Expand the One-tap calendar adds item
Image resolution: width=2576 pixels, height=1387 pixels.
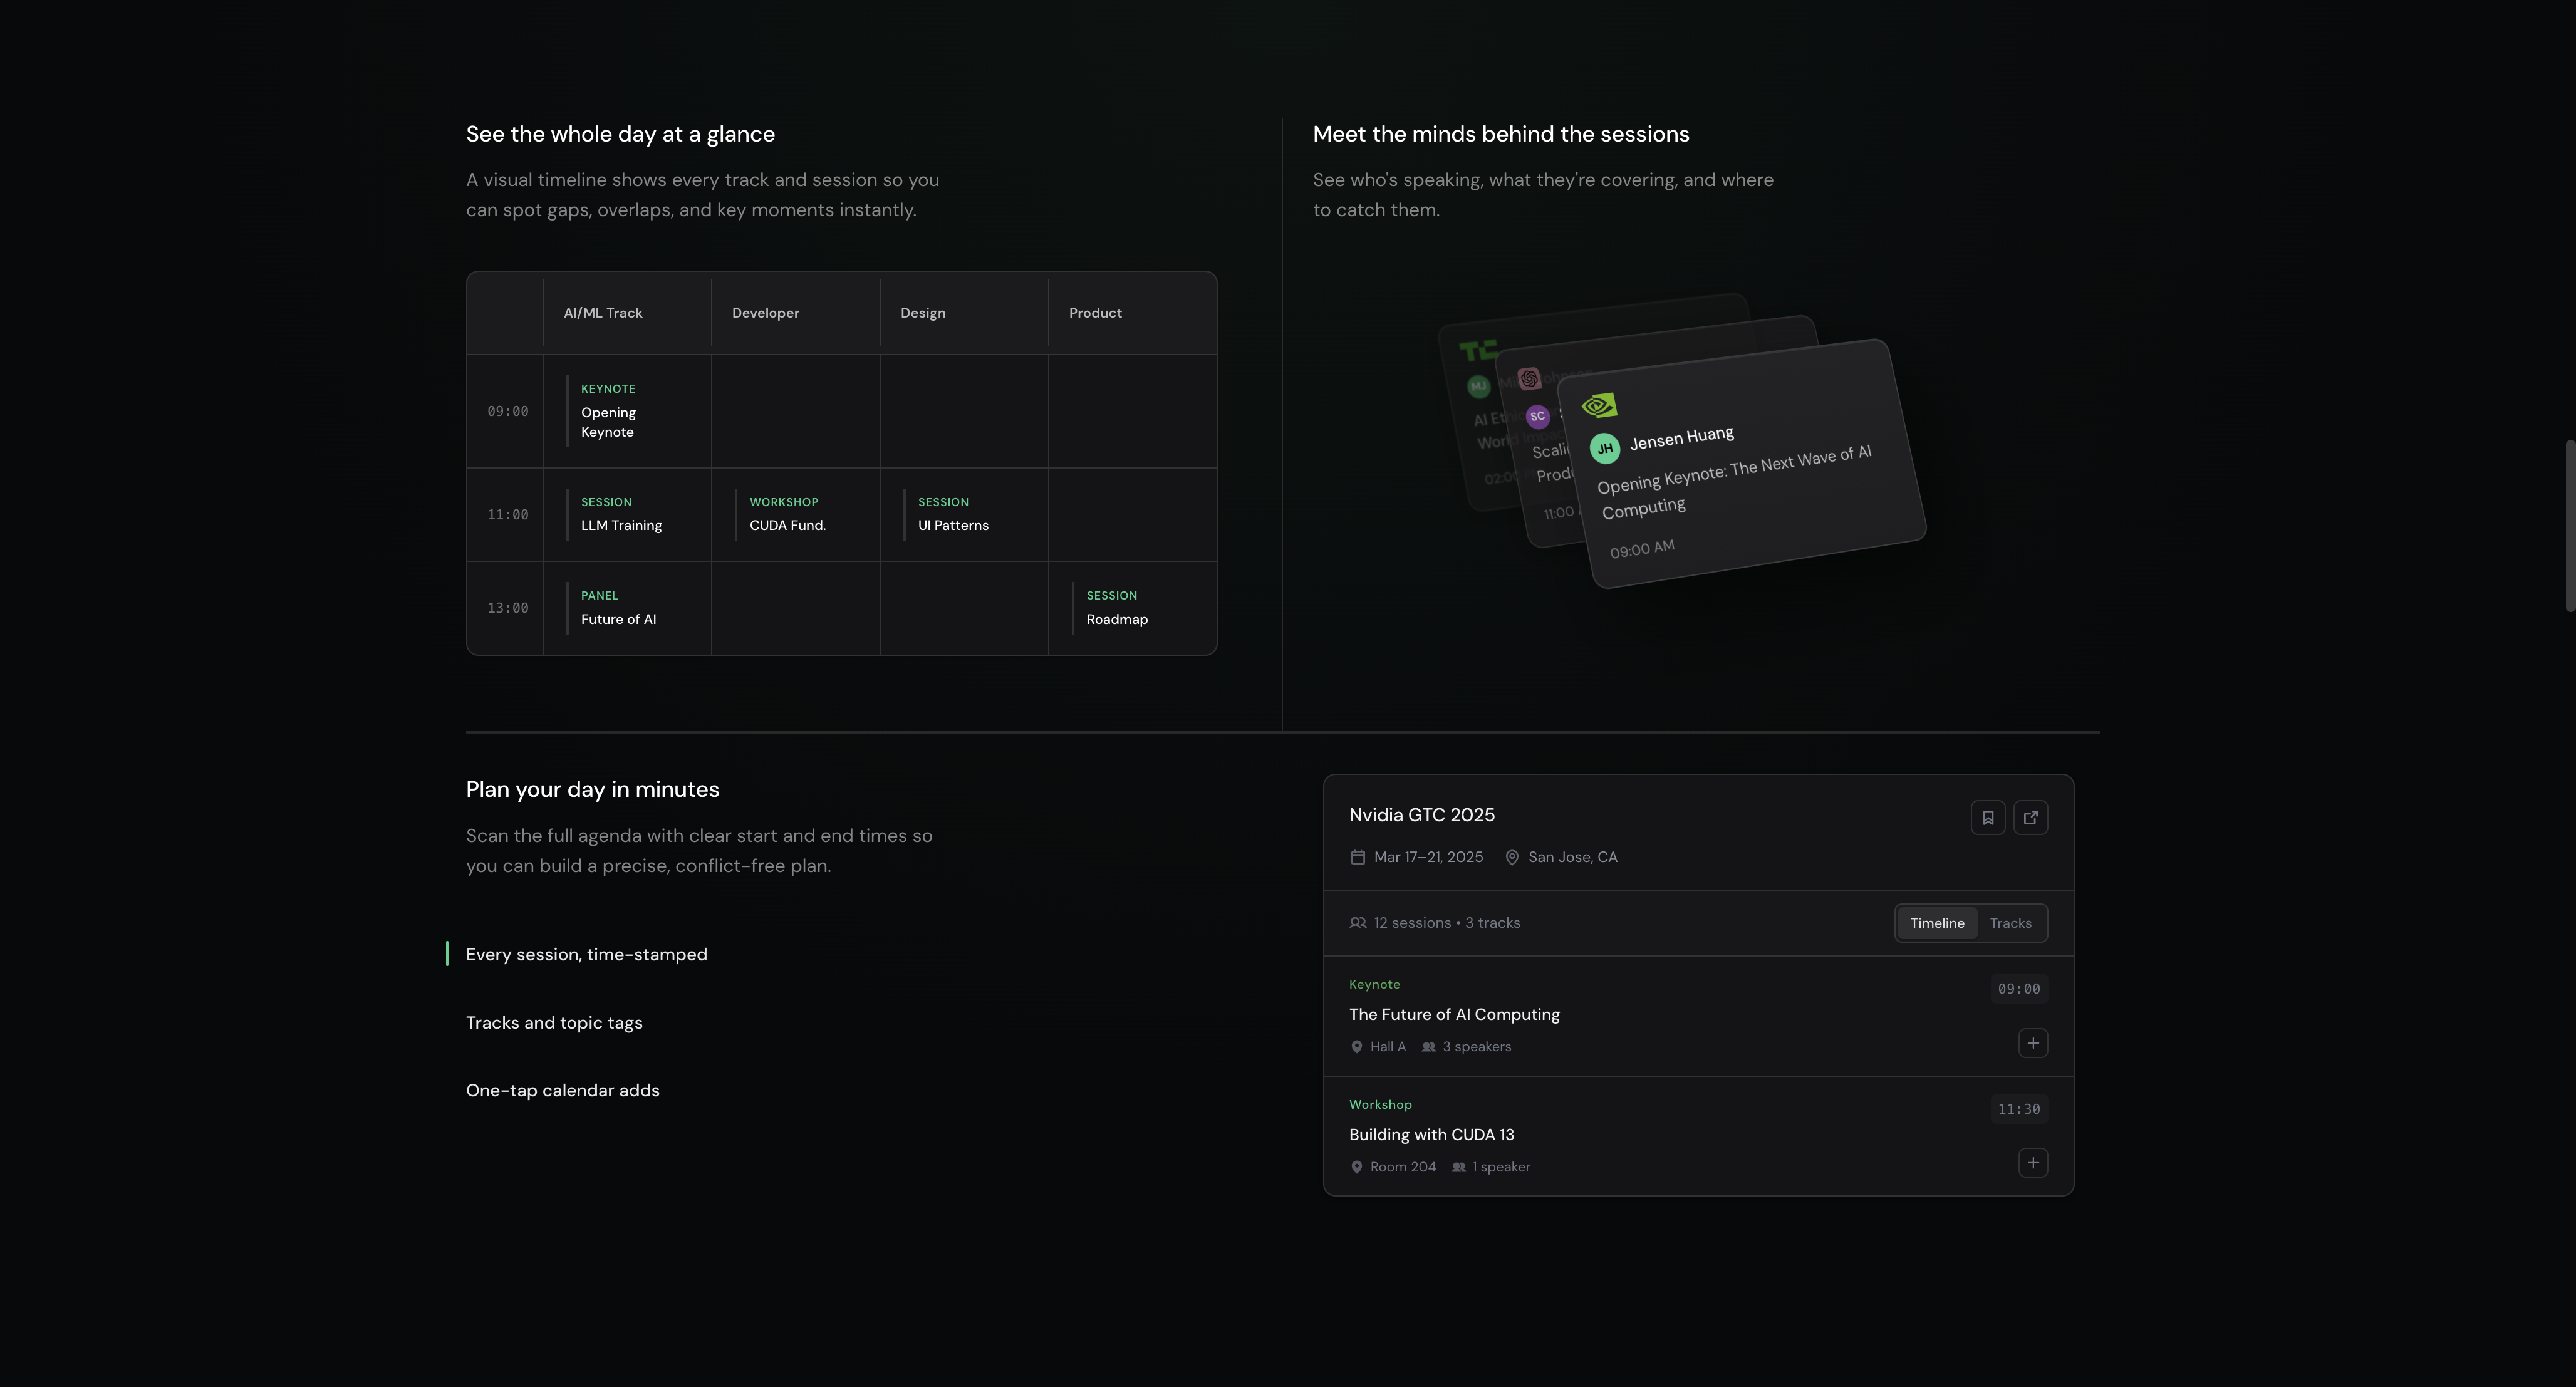click(562, 1090)
